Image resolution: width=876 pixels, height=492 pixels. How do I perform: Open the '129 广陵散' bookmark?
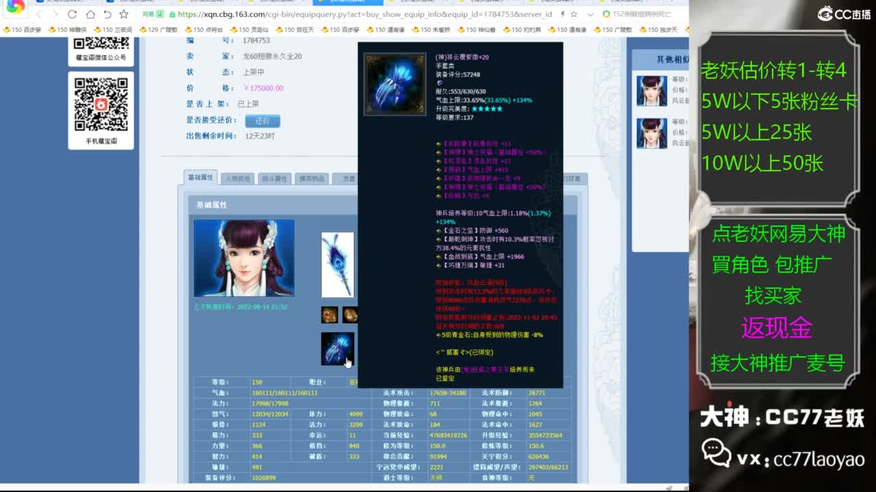point(158,30)
